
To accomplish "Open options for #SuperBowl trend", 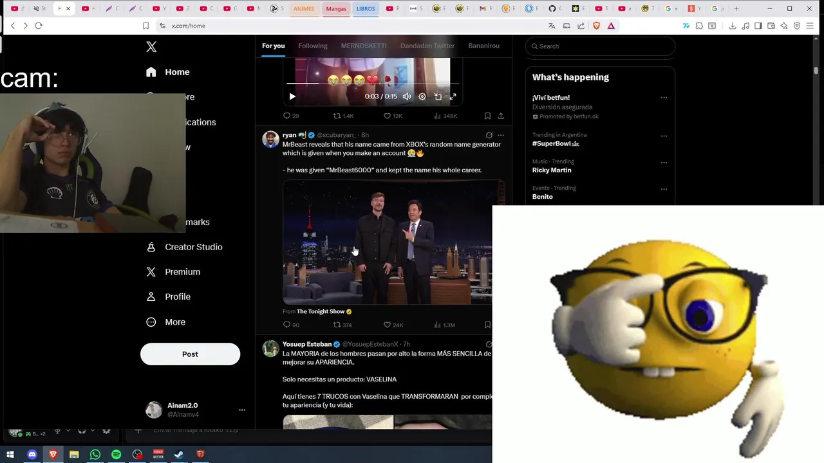I will coord(664,136).
